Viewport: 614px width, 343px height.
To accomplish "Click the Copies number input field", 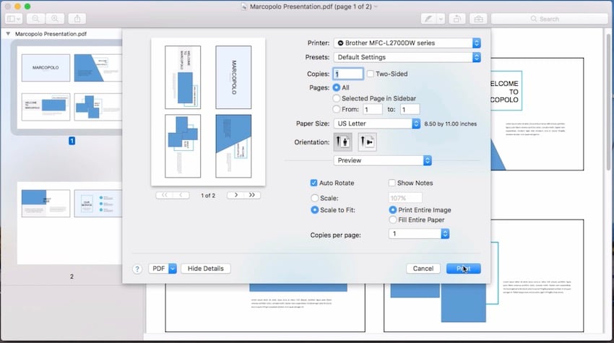I will click(347, 74).
